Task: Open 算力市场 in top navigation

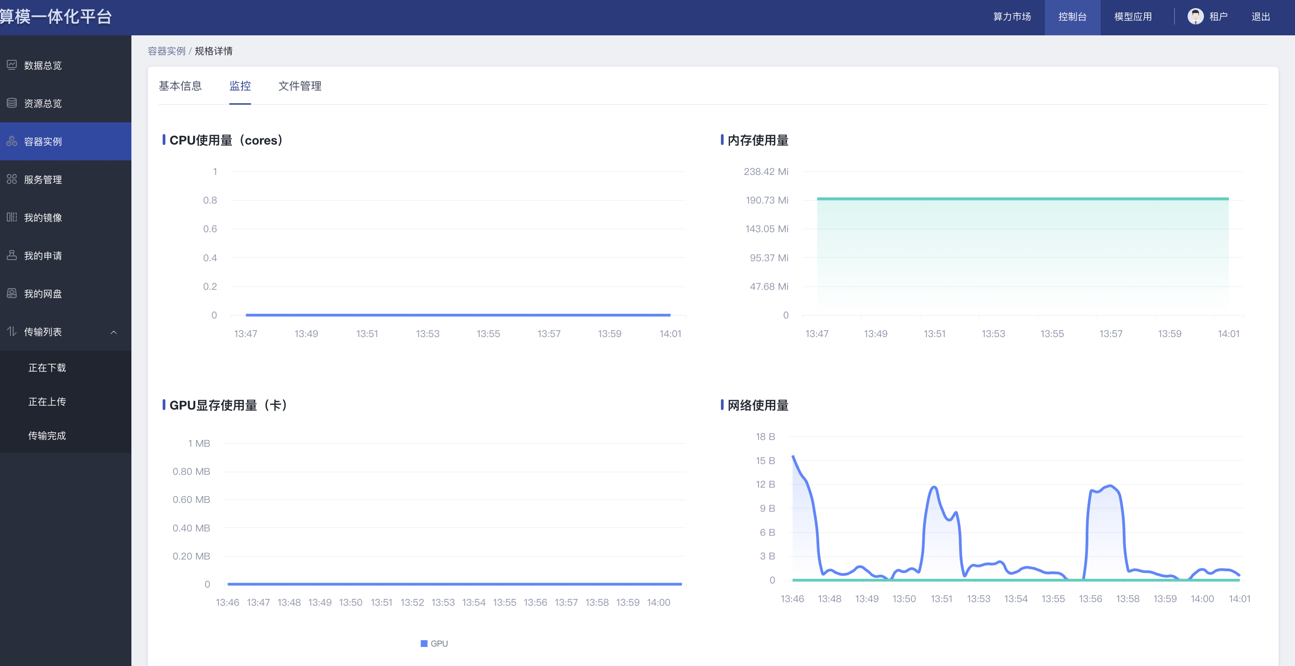Action: (x=1011, y=17)
